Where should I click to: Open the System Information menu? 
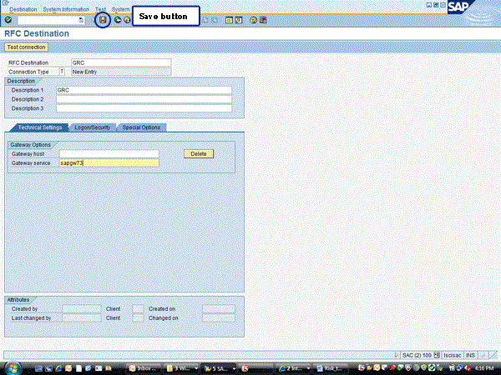coord(66,8)
